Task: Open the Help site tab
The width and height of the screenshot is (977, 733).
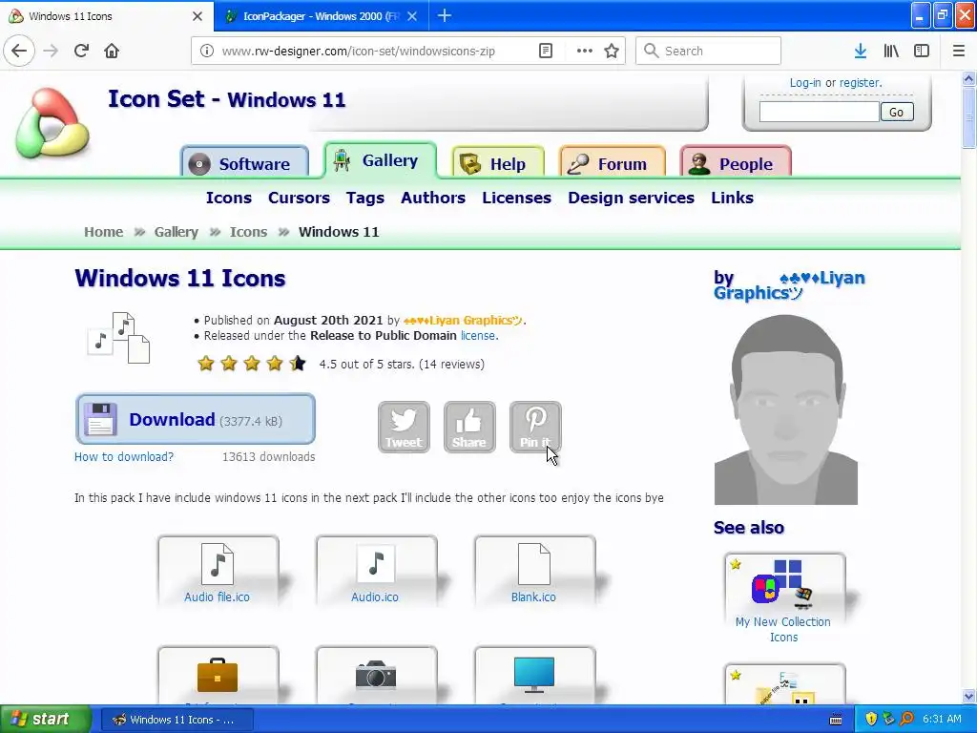Action: point(498,163)
